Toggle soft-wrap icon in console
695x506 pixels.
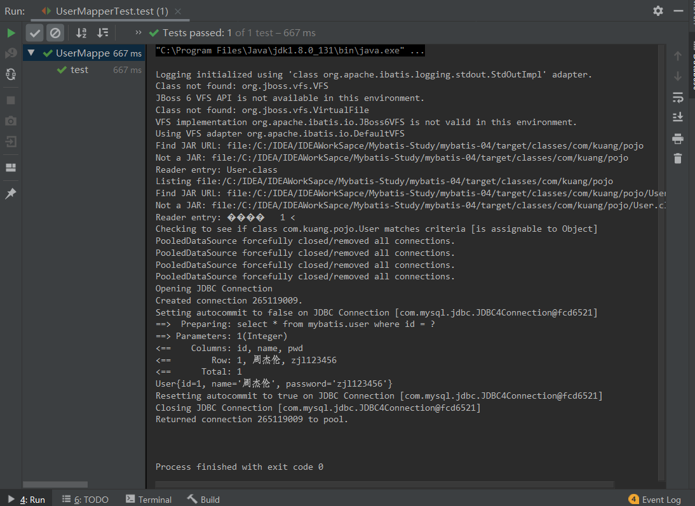pos(678,97)
